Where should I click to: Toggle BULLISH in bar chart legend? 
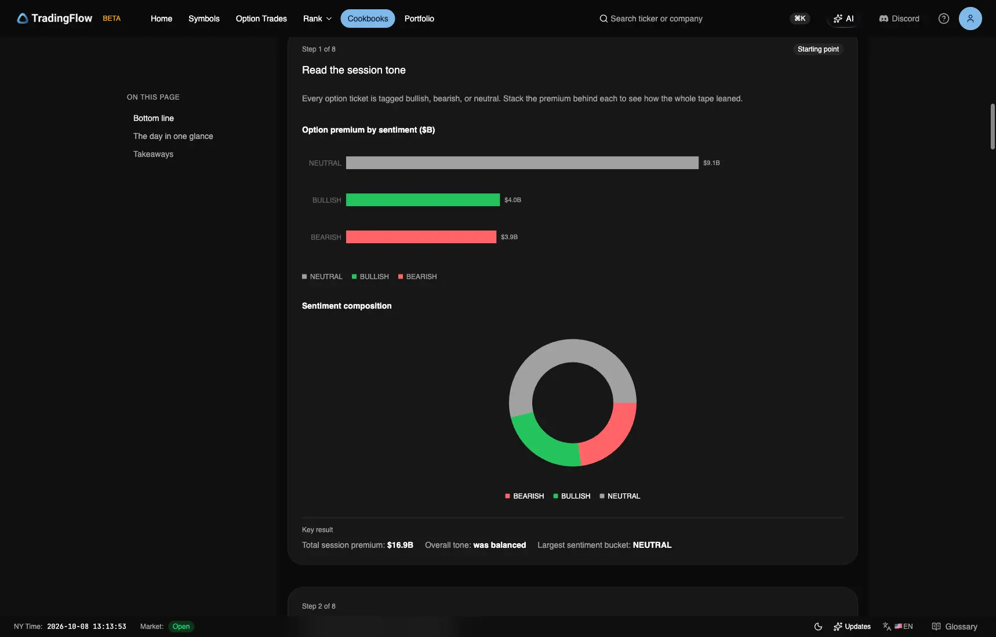370,277
